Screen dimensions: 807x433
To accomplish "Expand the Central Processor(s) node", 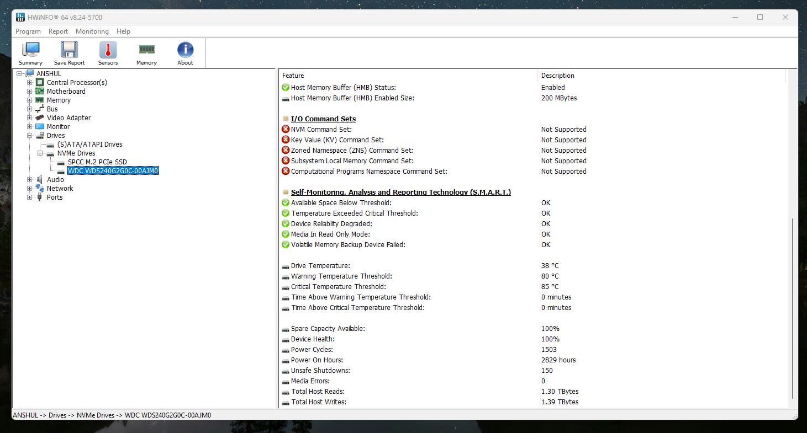I will (x=30, y=83).
